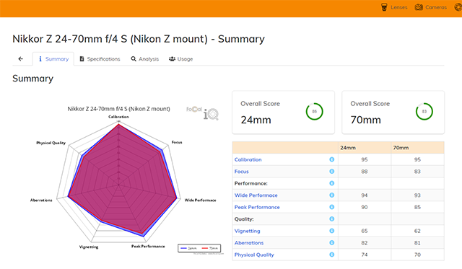Click the Physical Quality 70mm value 70
Image resolution: width=462 pixels, height=269 pixels.
[417, 255]
